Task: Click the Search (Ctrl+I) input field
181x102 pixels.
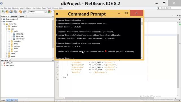Action: (x=170, y=8)
